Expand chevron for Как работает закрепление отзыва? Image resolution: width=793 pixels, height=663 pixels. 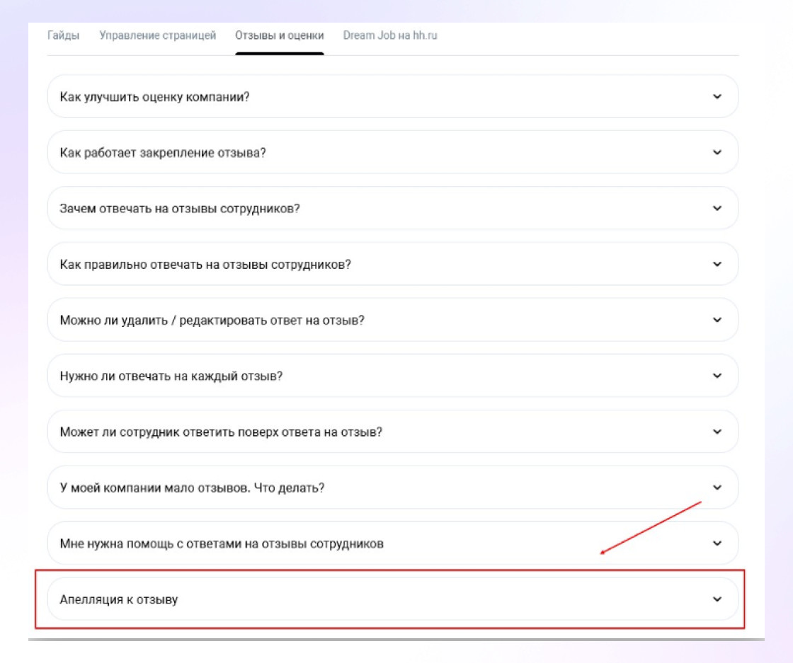point(717,152)
